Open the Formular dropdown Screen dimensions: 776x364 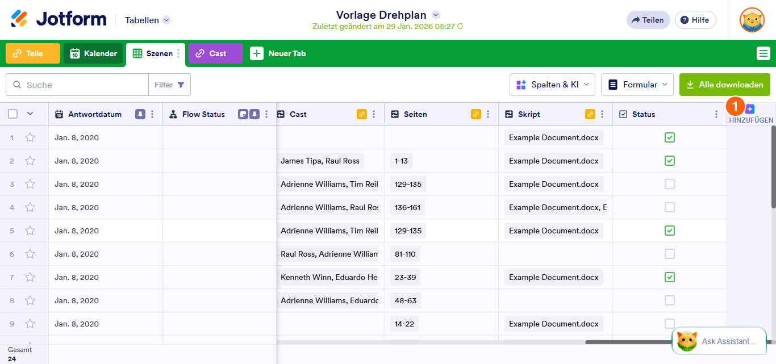pos(637,85)
